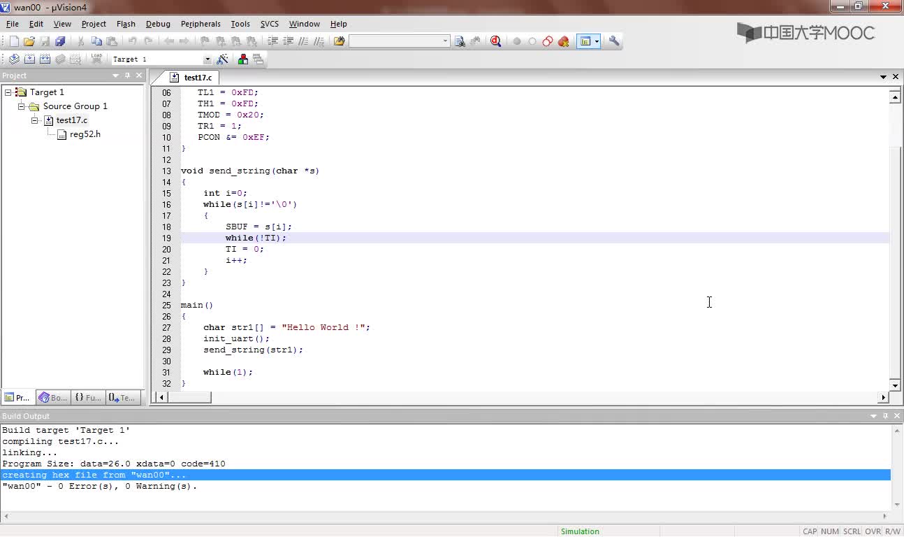Click the Find icon beside the search box

point(460,41)
